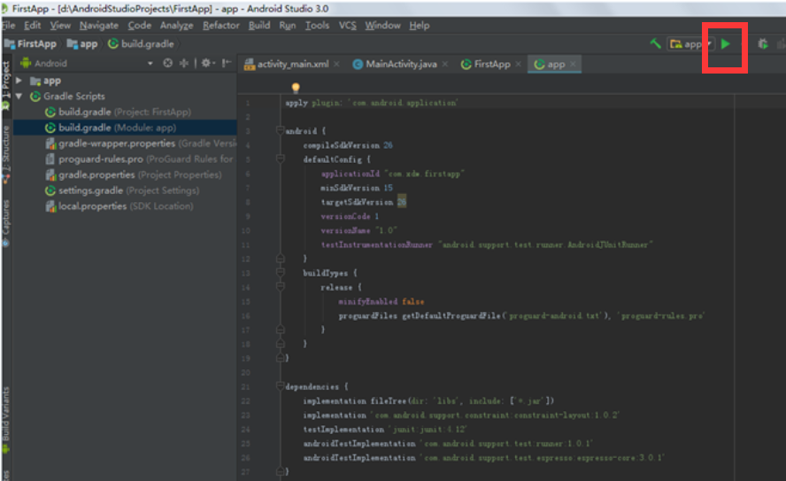
Task: Toggle the Captures side tool window
Action: coord(5,222)
